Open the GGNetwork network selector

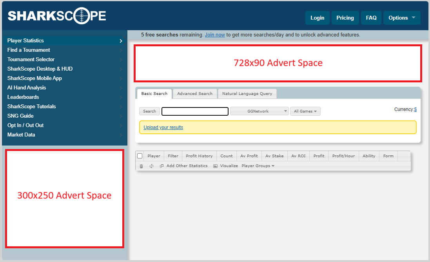click(259, 111)
